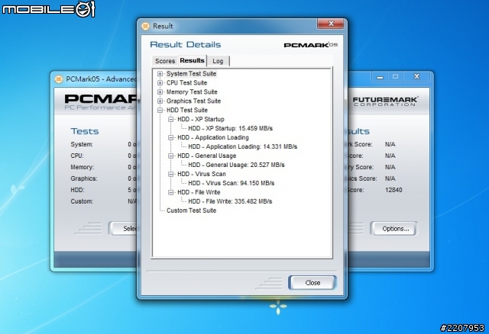This screenshot has height=334, width=489.
Task: Click the Futuremark Corporation logo
Action: [x=385, y=101]
